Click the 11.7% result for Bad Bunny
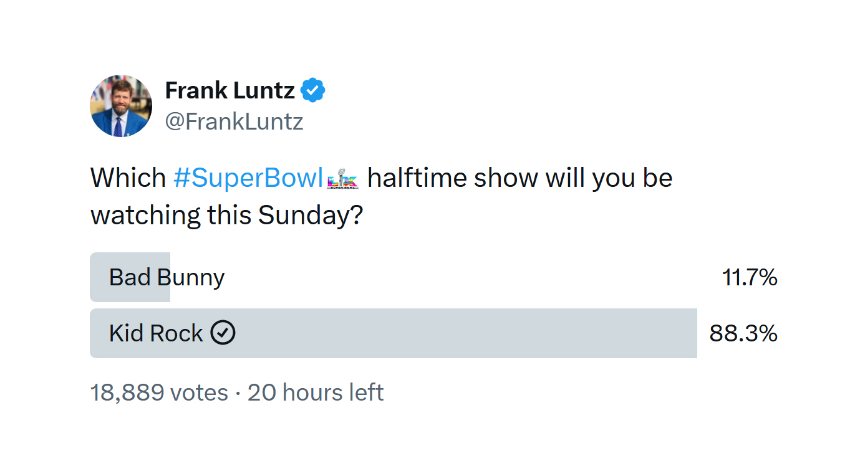The image size is (855, 466). click(750, 277)
